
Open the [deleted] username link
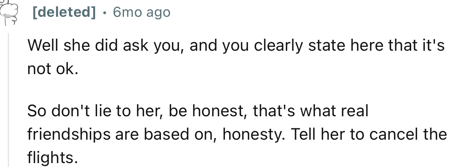click(64, 12)
